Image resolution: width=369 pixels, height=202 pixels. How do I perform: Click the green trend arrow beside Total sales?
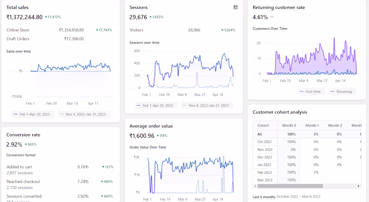pyautogui.click(x=47, y=18)
